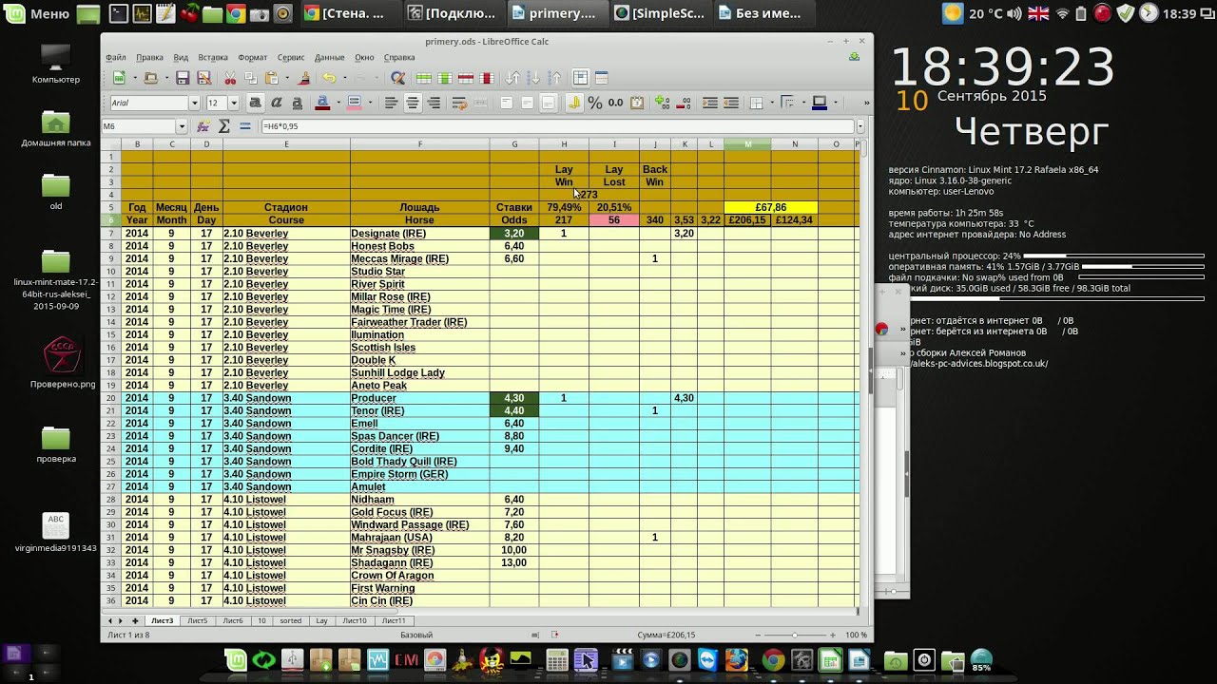
Task: Toggle Align Bottom vertical alignment
Action: point(549,103)
